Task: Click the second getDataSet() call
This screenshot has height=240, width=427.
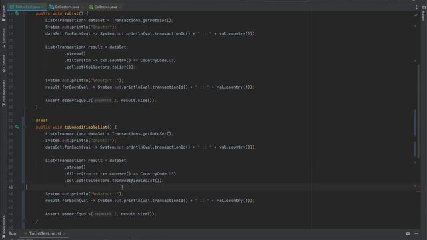Action: pos(157,133)
